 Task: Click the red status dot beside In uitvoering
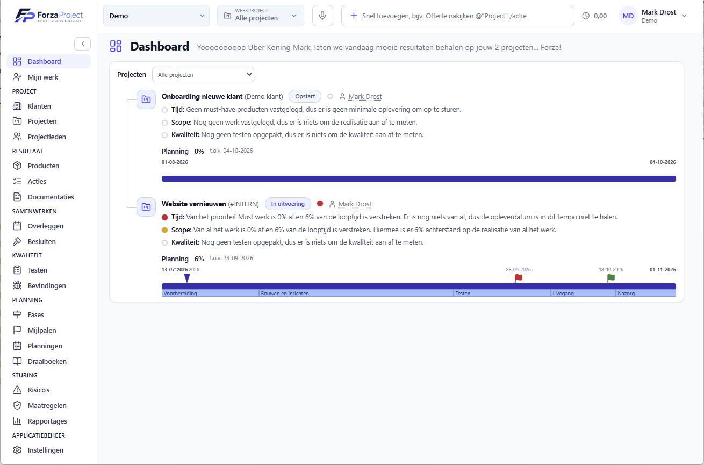(x=320, y=204)
